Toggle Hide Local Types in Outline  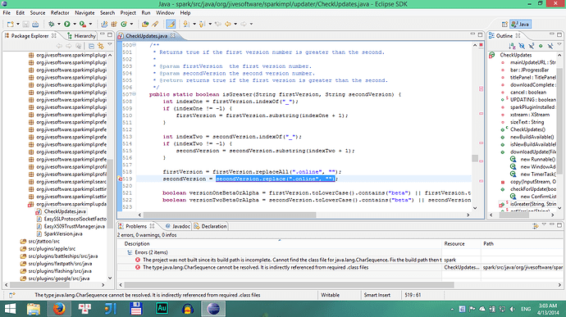550,46
